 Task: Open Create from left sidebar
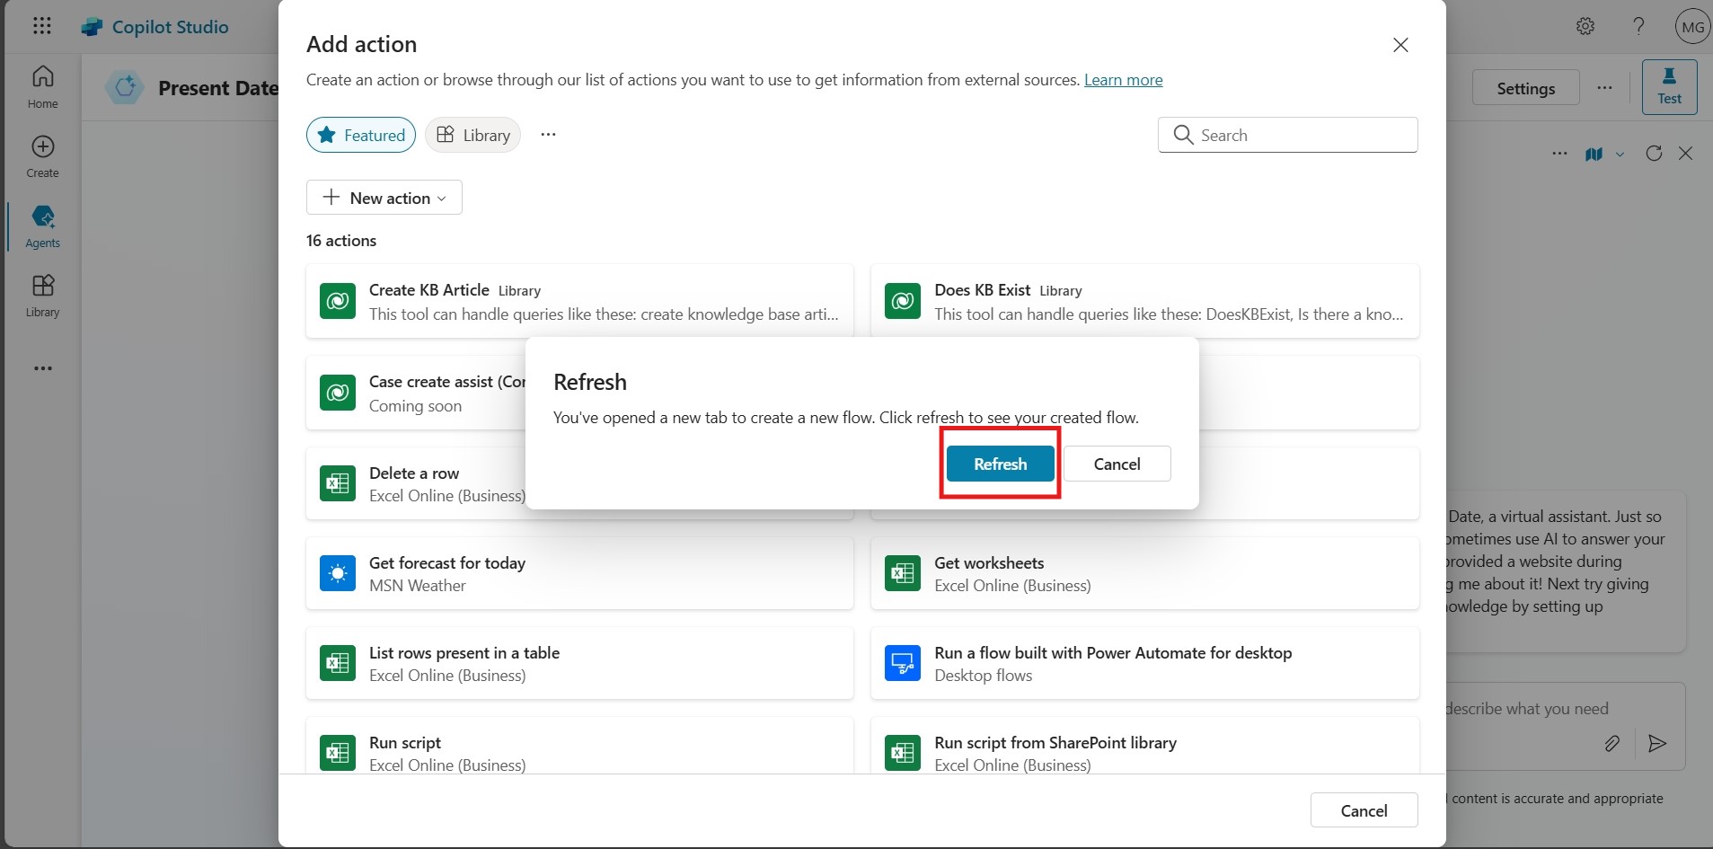coord(42,156)
